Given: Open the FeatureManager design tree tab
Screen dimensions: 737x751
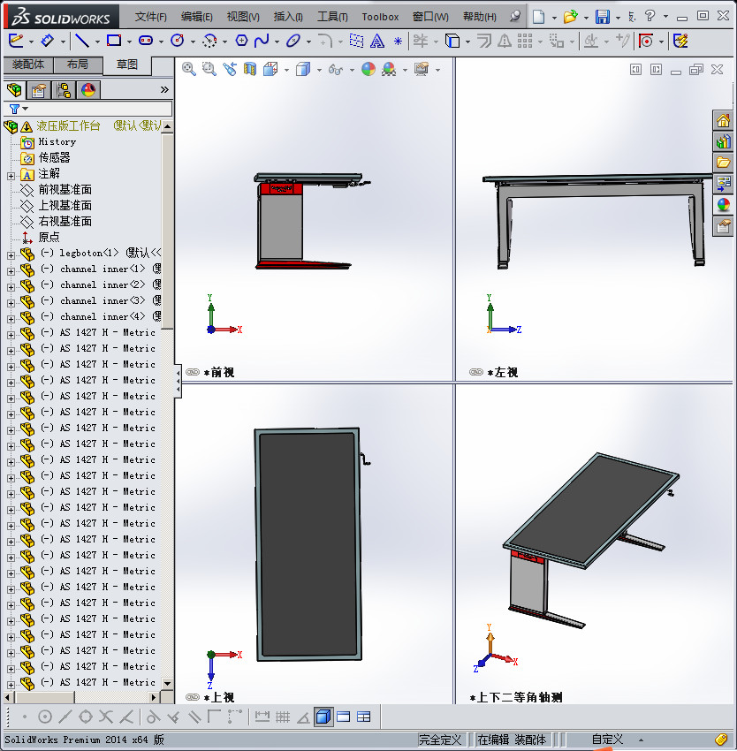Looking at the screenshot, I should [14, 89].
